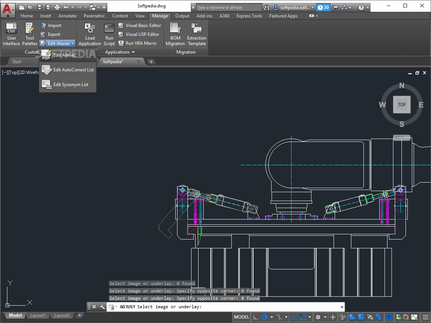Select Load Application in the ribbon
The height and width of the screenshot is (323, 431).
(x=89, y=34)
